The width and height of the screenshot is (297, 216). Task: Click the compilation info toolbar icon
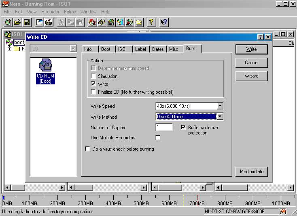39,22
